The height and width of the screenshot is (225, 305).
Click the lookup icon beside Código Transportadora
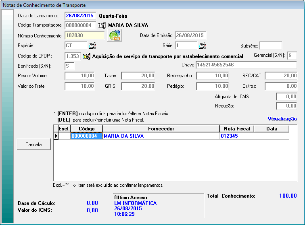tap(102, 25)
